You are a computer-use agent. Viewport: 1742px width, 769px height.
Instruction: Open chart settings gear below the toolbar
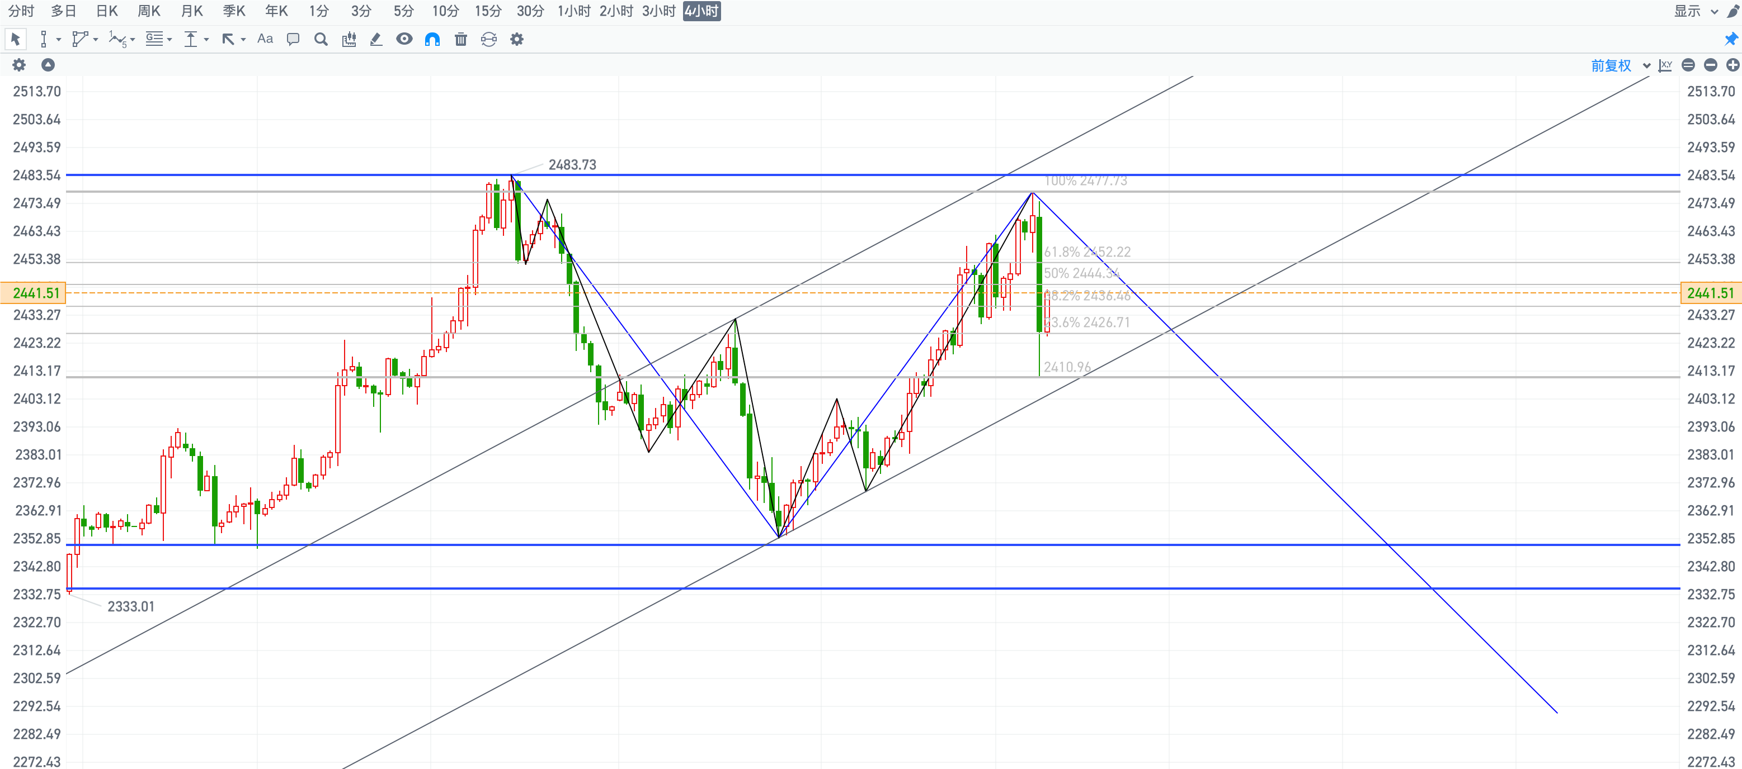point(19,65)
